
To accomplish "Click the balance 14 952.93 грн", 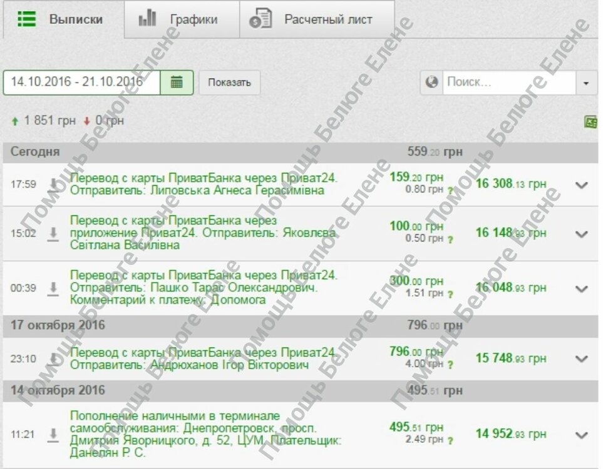I will (x=511, y=434).
